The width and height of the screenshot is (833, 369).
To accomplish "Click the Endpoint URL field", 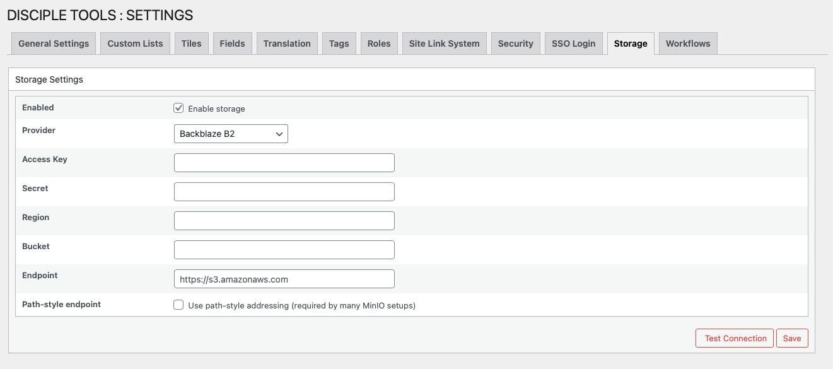I will tap(284, 279).
